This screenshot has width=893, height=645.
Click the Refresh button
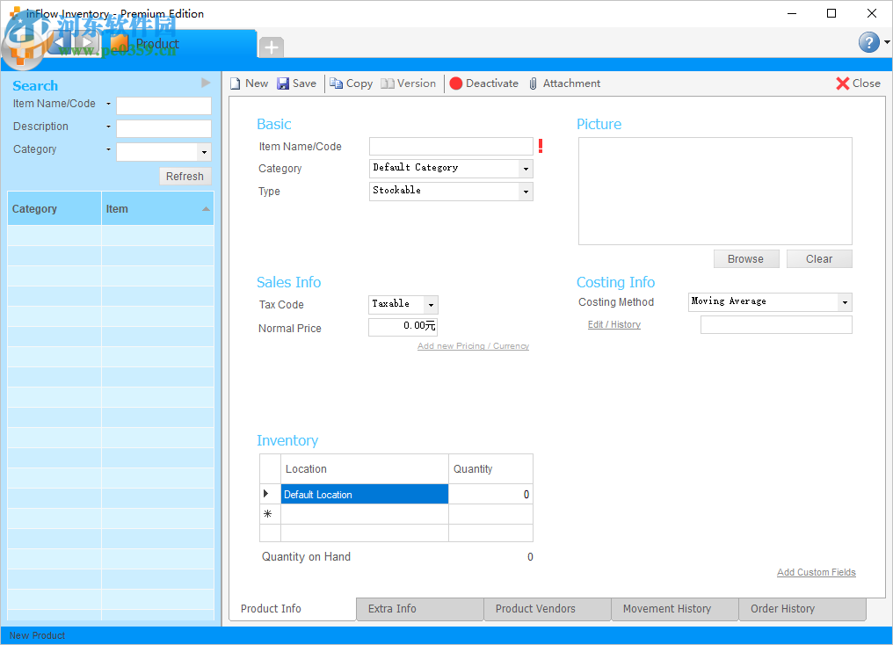185,177
